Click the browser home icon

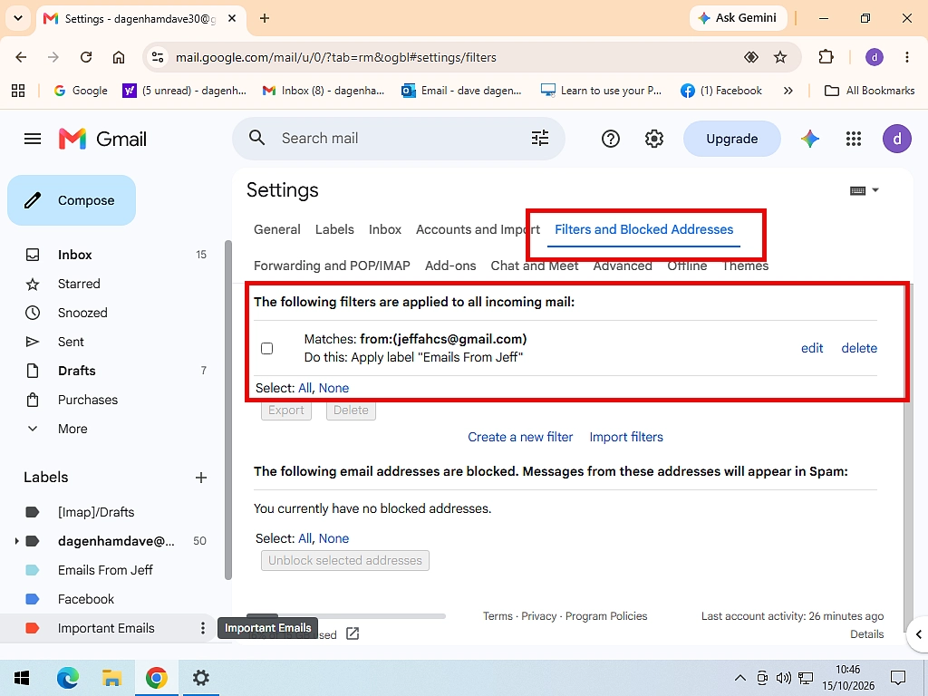pyautogui.click(x=119, y=57)
